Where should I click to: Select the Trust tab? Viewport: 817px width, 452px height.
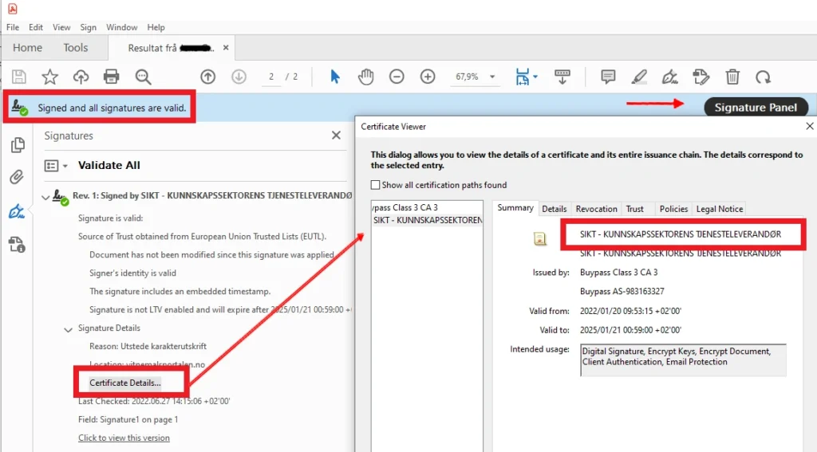coord(634,209)
